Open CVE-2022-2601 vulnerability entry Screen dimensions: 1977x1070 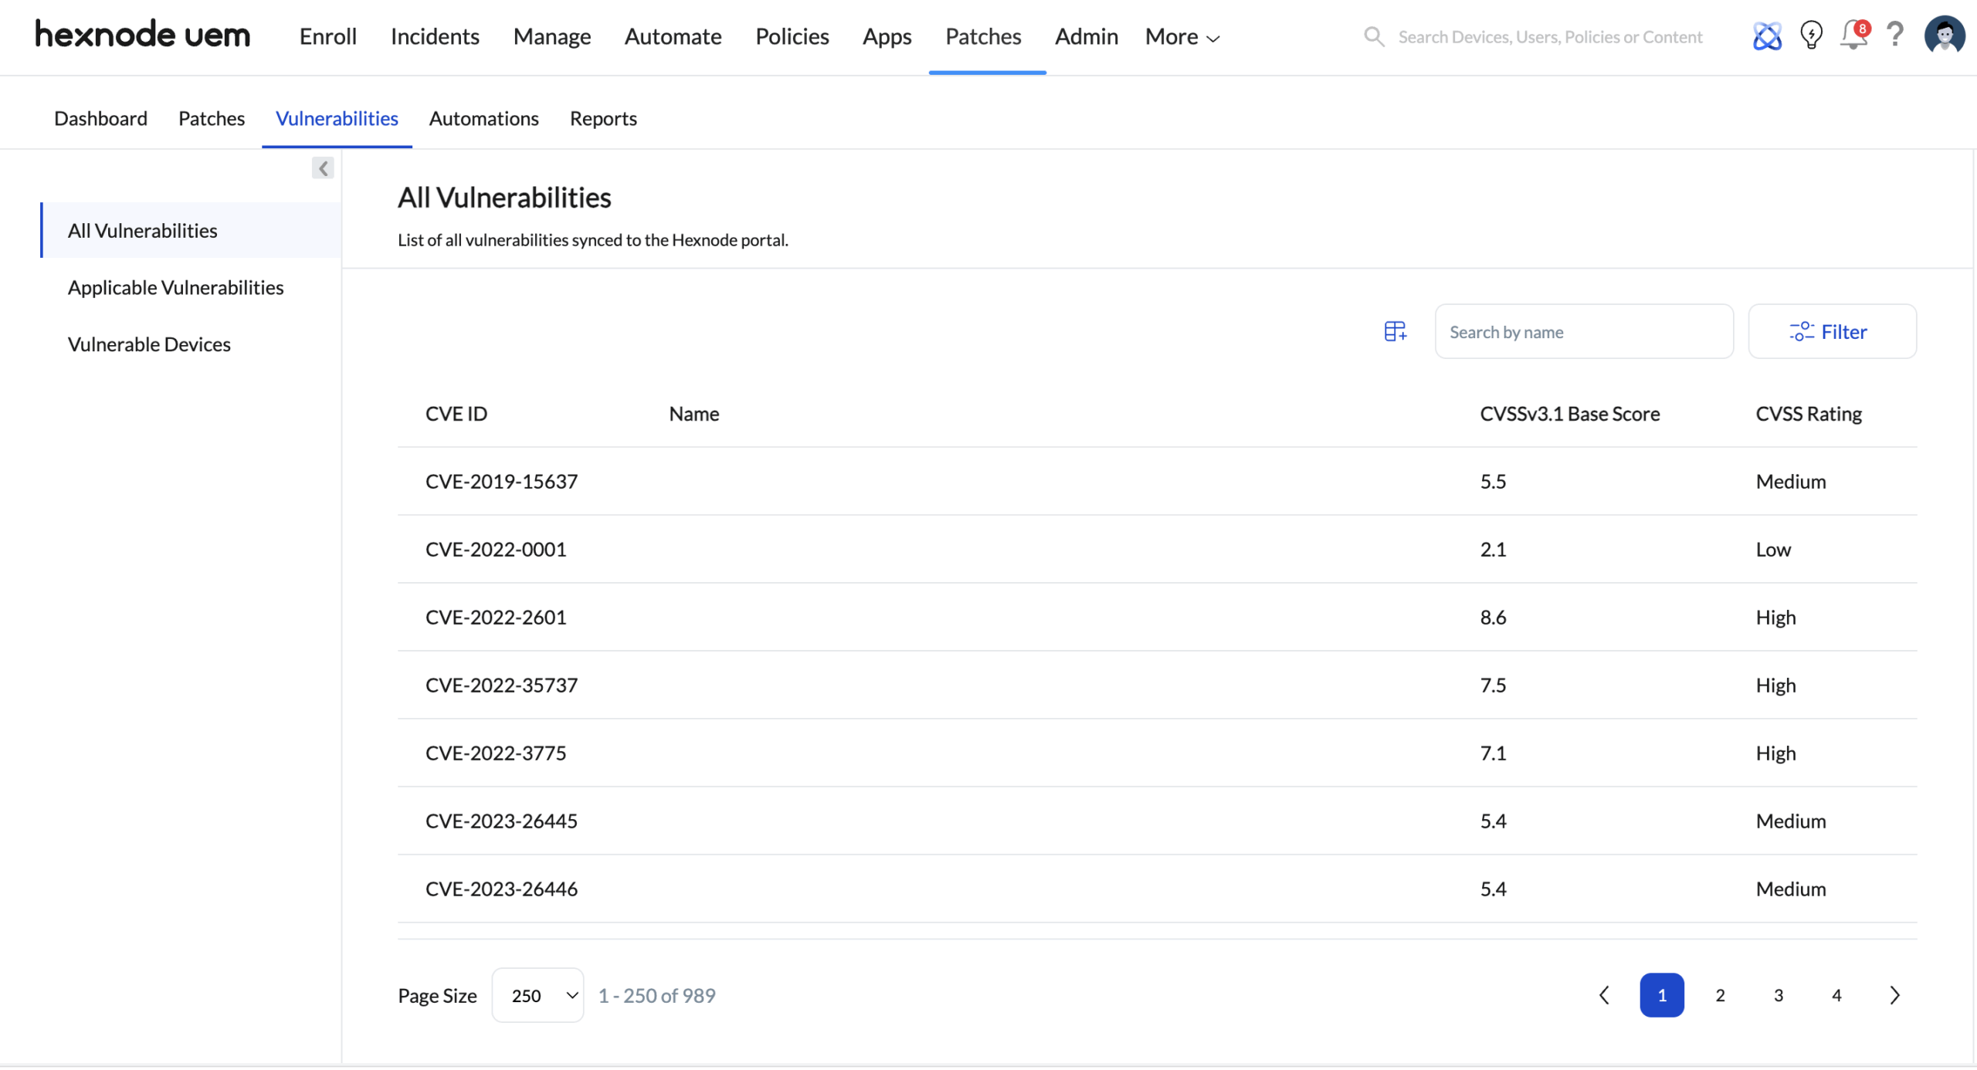click(x=496, y=617)
